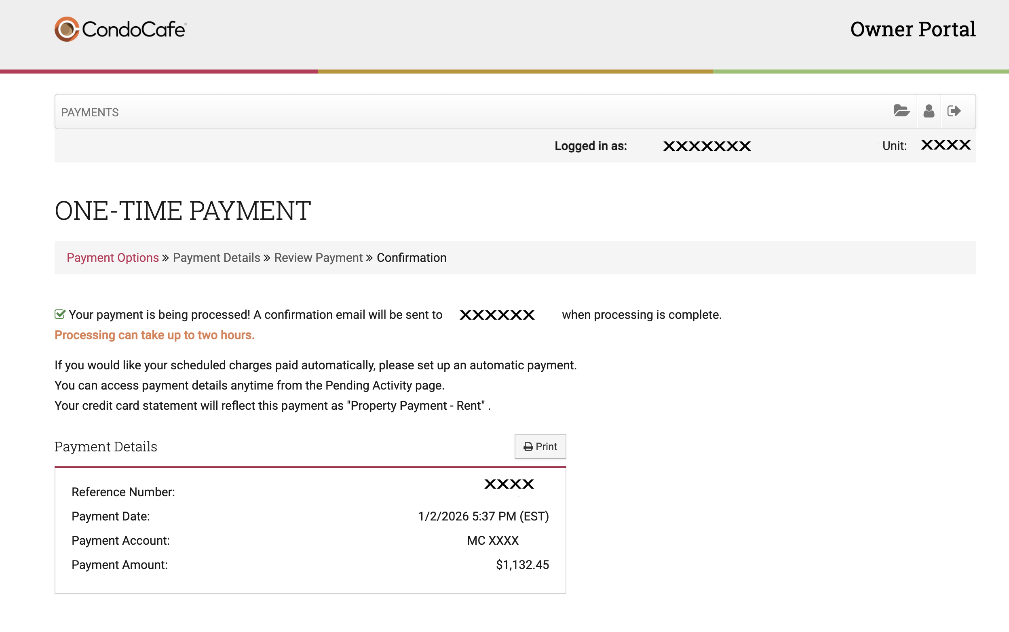Open the documents folder icon
1009x632 pixels.
(x=901, y=111)
